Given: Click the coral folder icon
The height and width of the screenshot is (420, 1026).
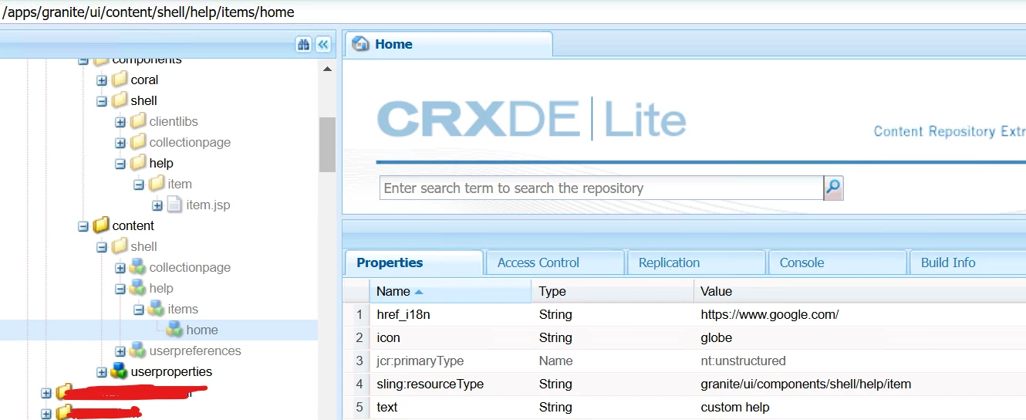Looking at the screenshot, I should (119, 80).
